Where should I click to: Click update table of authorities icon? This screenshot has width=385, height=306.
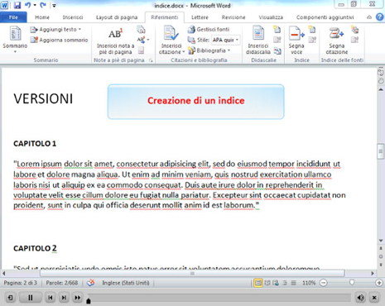coord(354,40)
